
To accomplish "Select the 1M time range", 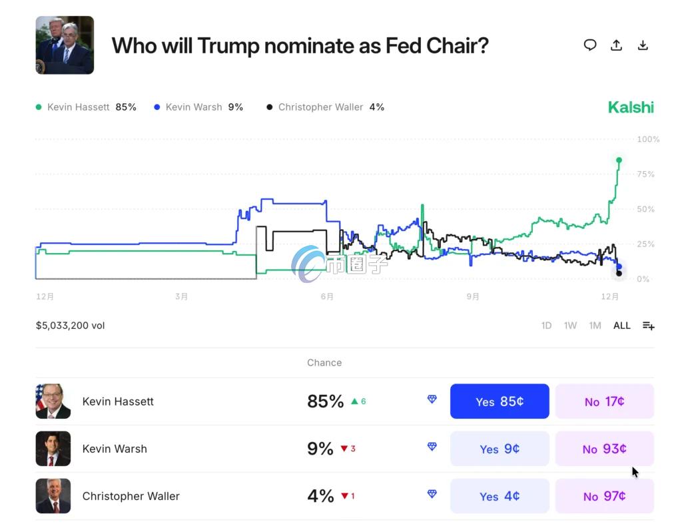I will pyautogui.click(x=595, y=326).
